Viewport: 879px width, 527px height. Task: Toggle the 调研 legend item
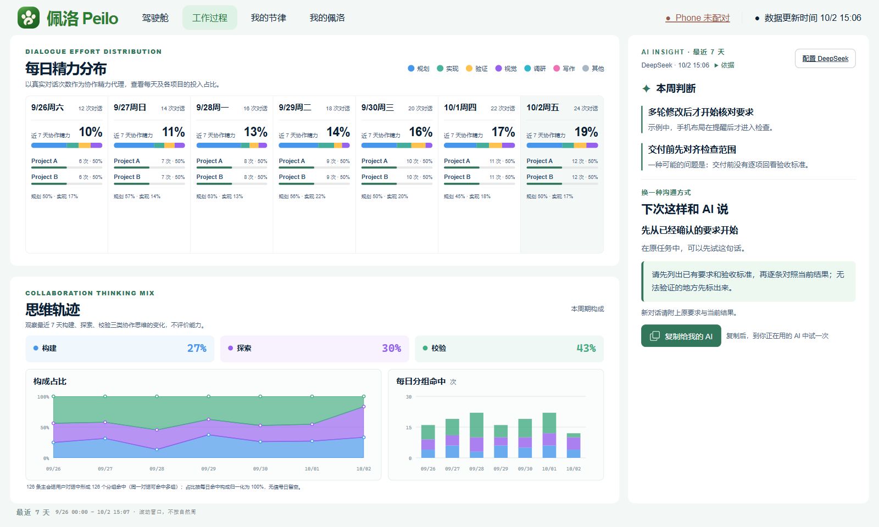point(535,69)
